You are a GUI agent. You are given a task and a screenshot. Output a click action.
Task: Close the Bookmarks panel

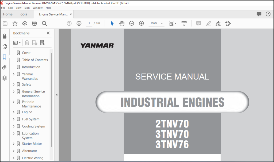tap(48, 33)
